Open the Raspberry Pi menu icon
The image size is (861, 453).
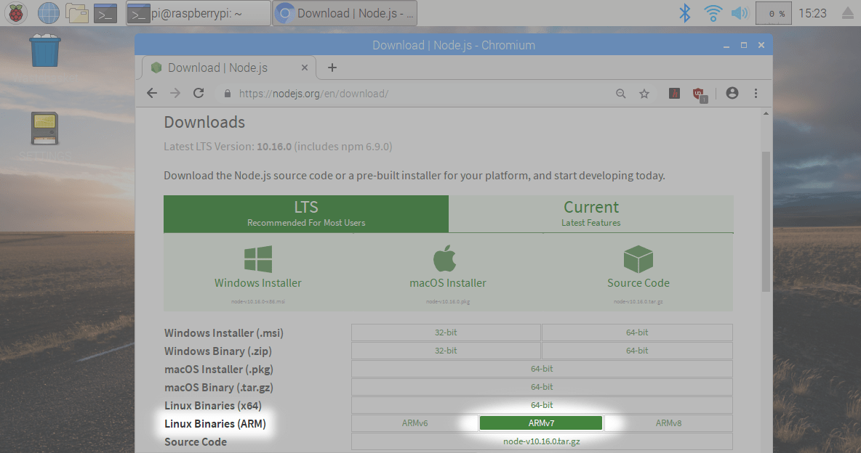[16, 13]
